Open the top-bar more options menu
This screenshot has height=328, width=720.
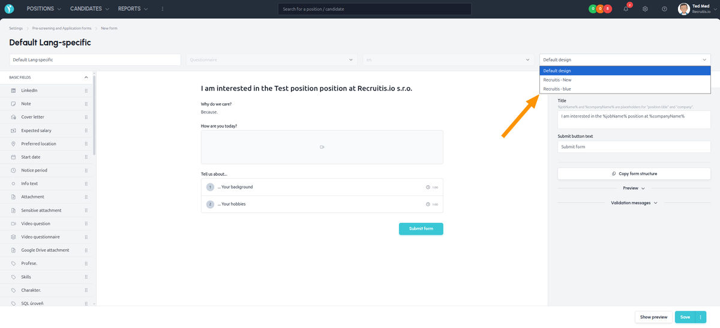pyautogui.click(x=163, y=9)
